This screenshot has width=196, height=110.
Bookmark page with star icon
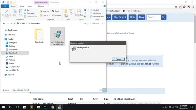[x=180, y=7]
